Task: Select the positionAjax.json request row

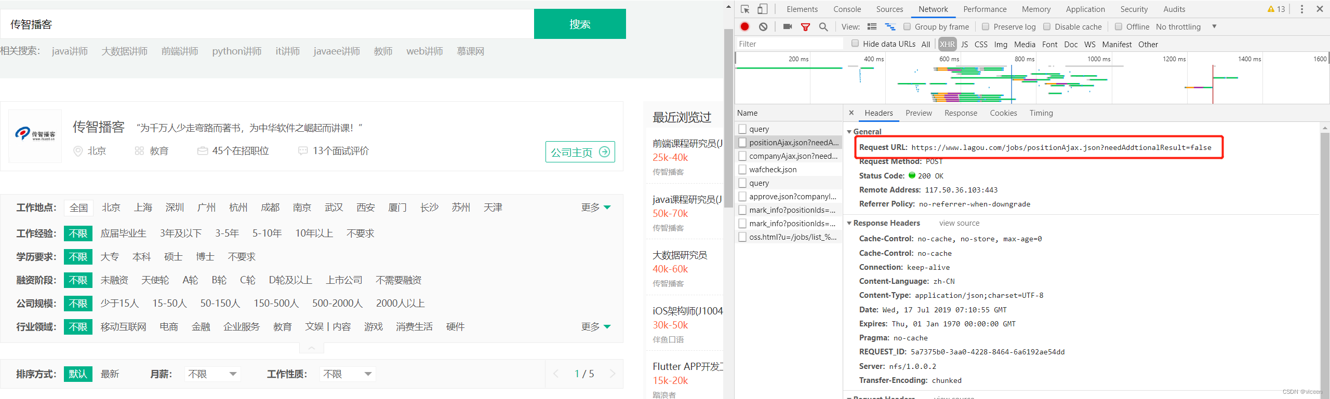Action: coord(789,142)
